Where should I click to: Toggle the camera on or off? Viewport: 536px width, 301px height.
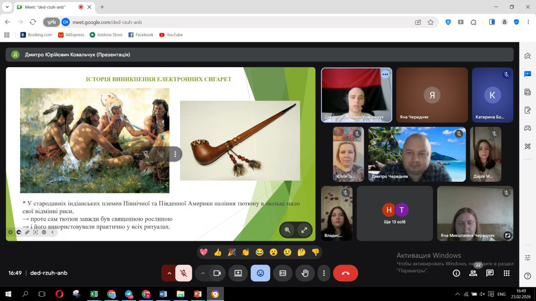[x=217, y=273]
